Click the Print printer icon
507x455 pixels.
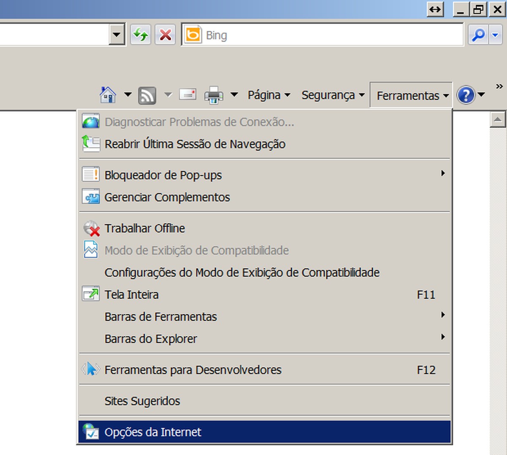(214, 95)
